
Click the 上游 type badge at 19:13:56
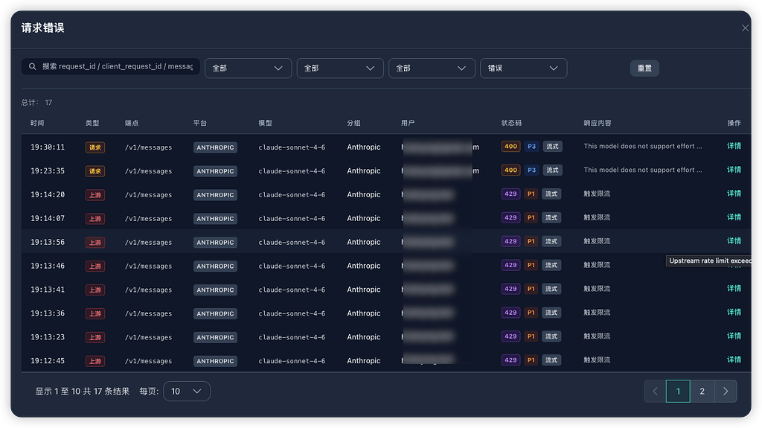(x=95, y=243)
